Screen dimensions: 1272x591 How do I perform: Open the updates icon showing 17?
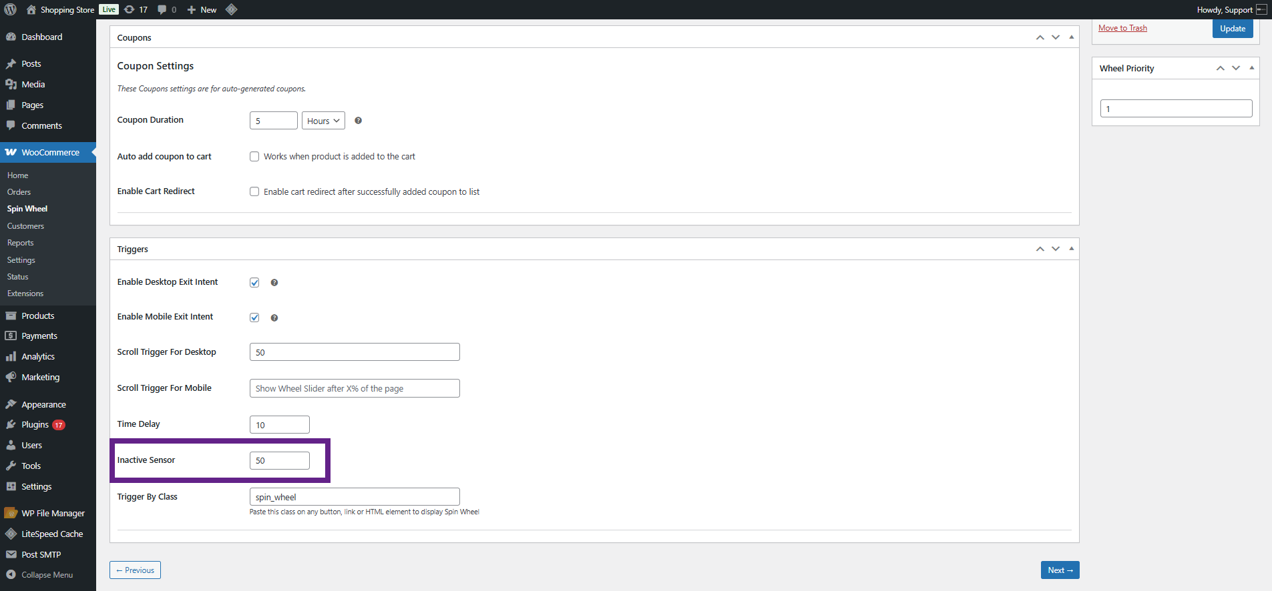point(130,9)
